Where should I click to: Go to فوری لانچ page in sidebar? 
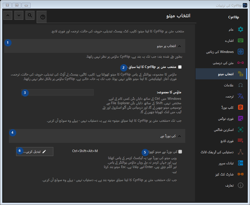tap(221, 141)
